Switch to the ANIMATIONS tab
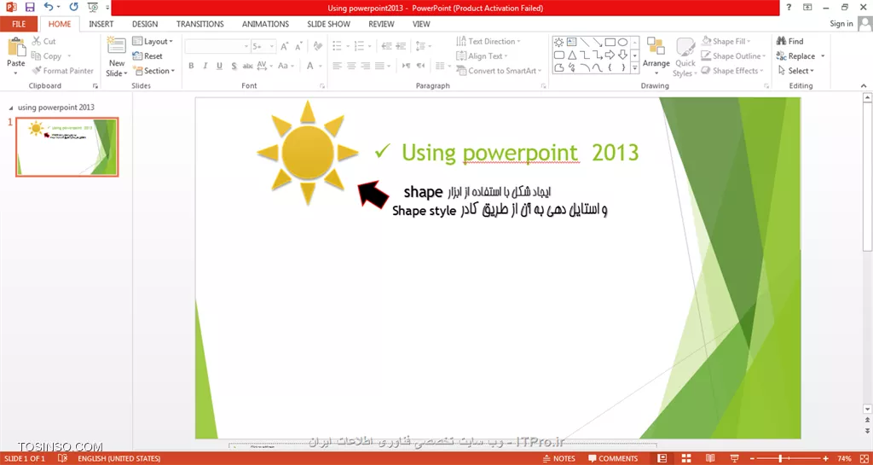The height and width of the screenshot is (465, 873). pos(266,24)
